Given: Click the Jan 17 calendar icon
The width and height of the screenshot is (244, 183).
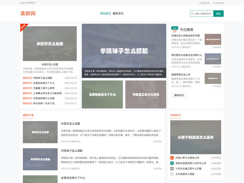Looking at the screenshot, I should 175,29.
